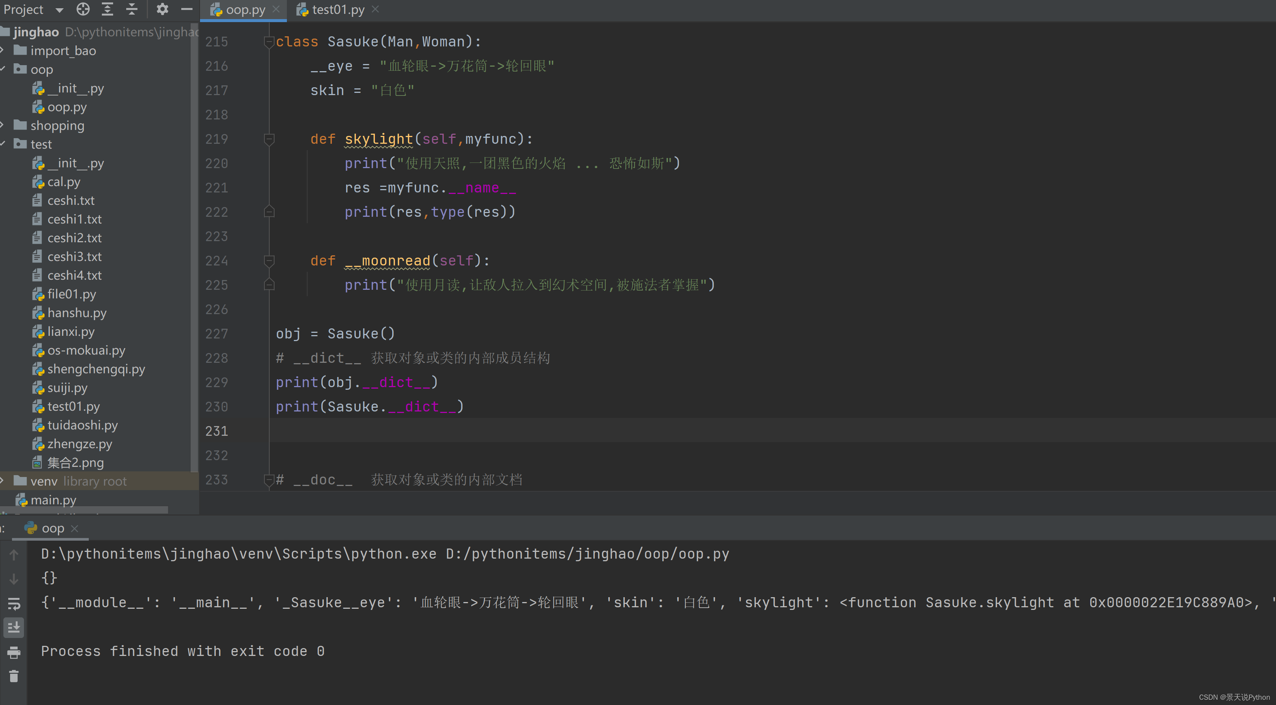Clear console with trash icon

pyautogui.click(x=14, y=676)
